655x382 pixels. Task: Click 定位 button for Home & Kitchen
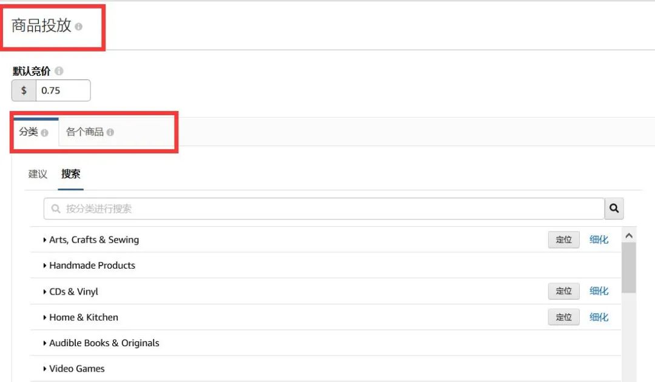click(563, 317)
